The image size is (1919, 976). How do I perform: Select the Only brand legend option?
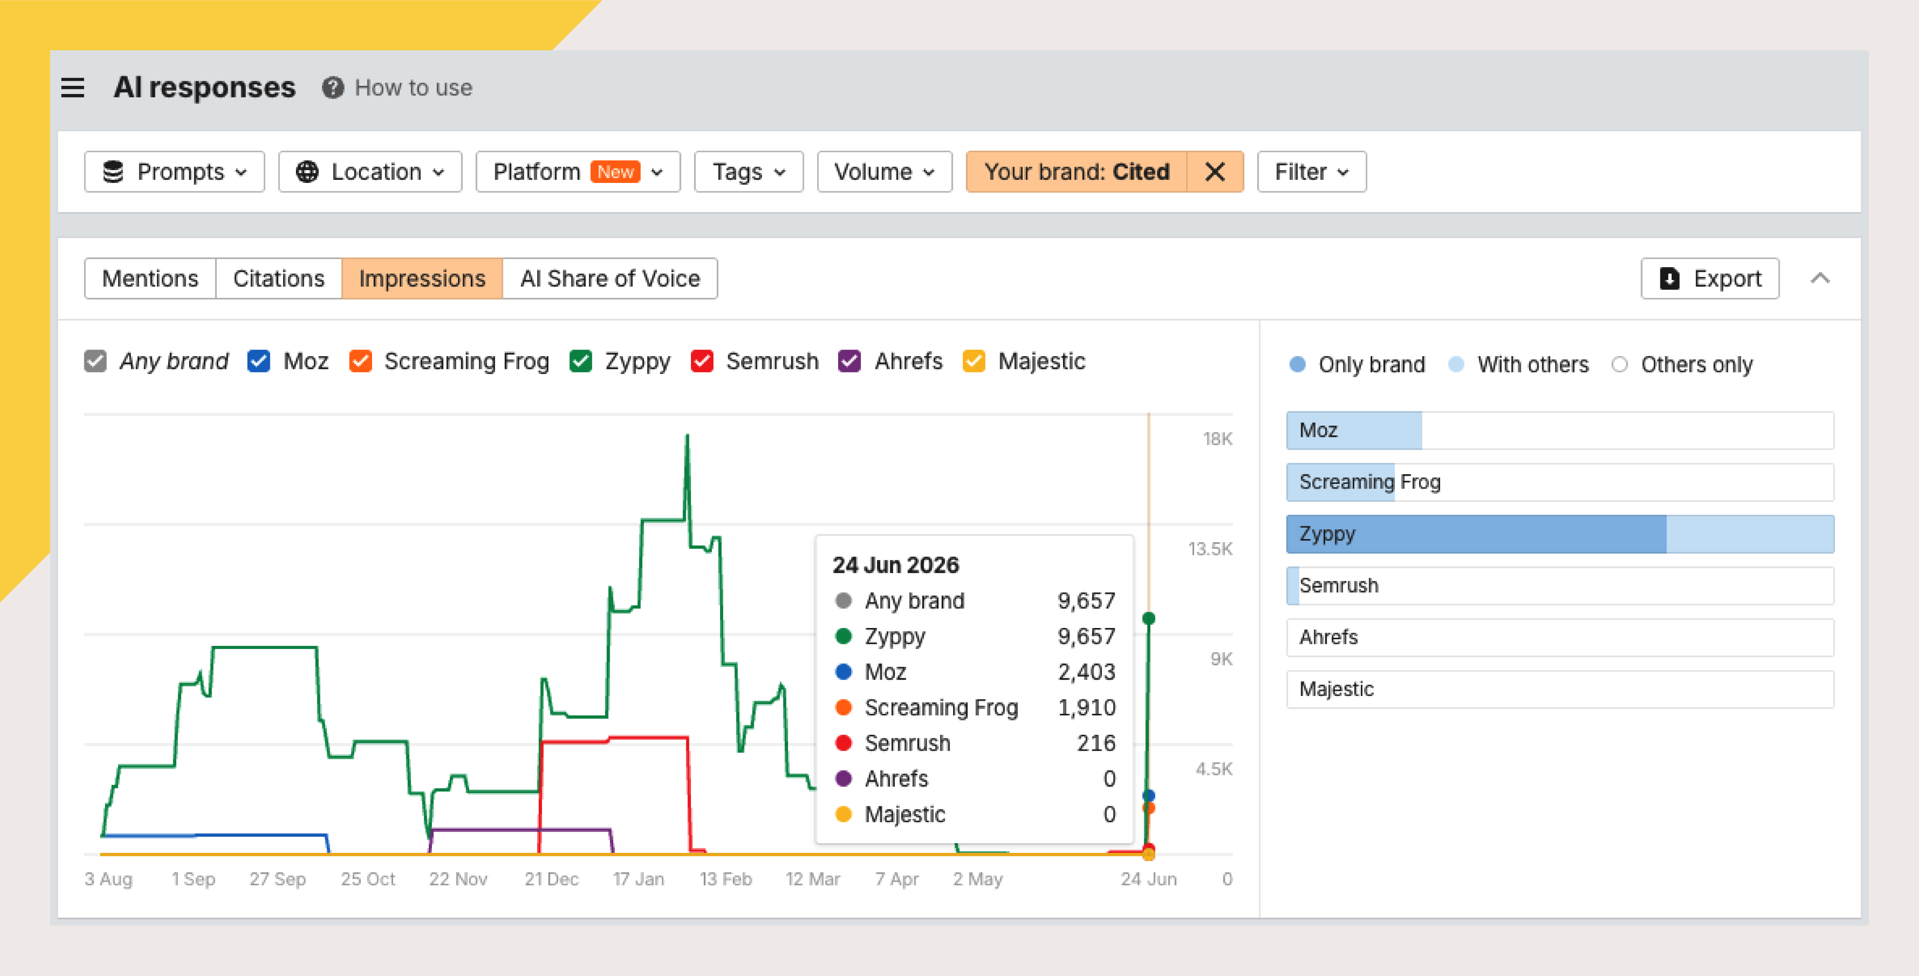[x=1357, y=364]
